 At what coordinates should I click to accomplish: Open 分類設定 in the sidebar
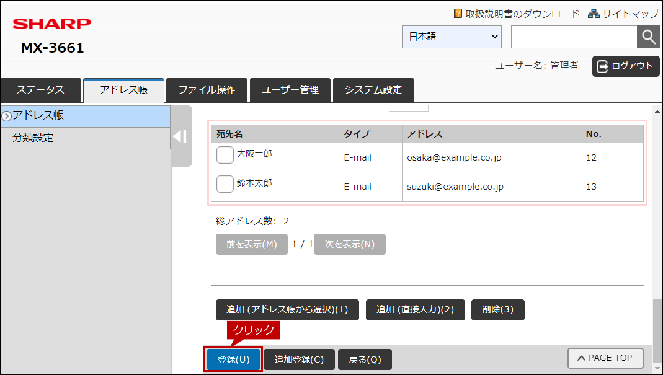pyautogui.click(x=86, y=138)
